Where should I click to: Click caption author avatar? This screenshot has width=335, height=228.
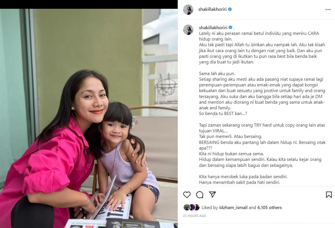tap(188, 30)
